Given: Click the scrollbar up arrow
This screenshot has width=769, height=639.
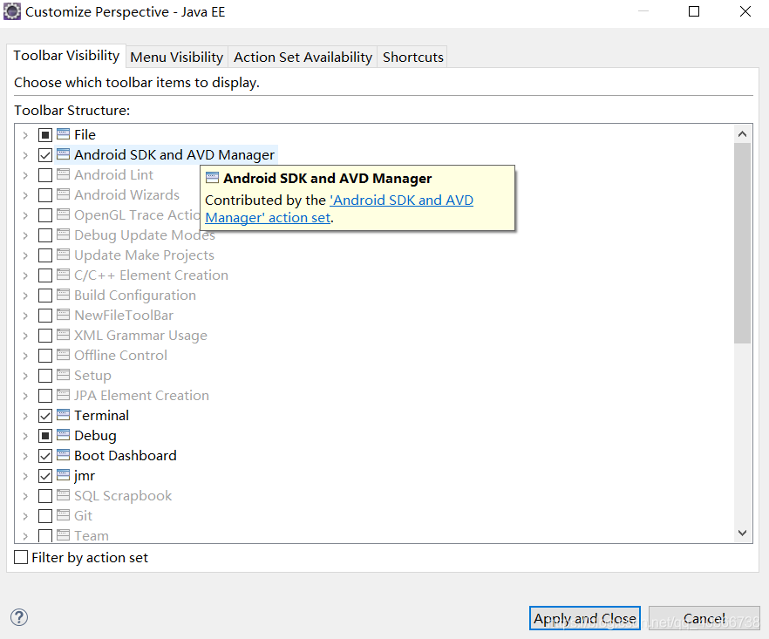Looking at the screenshot, I should [x=742, y=134].
